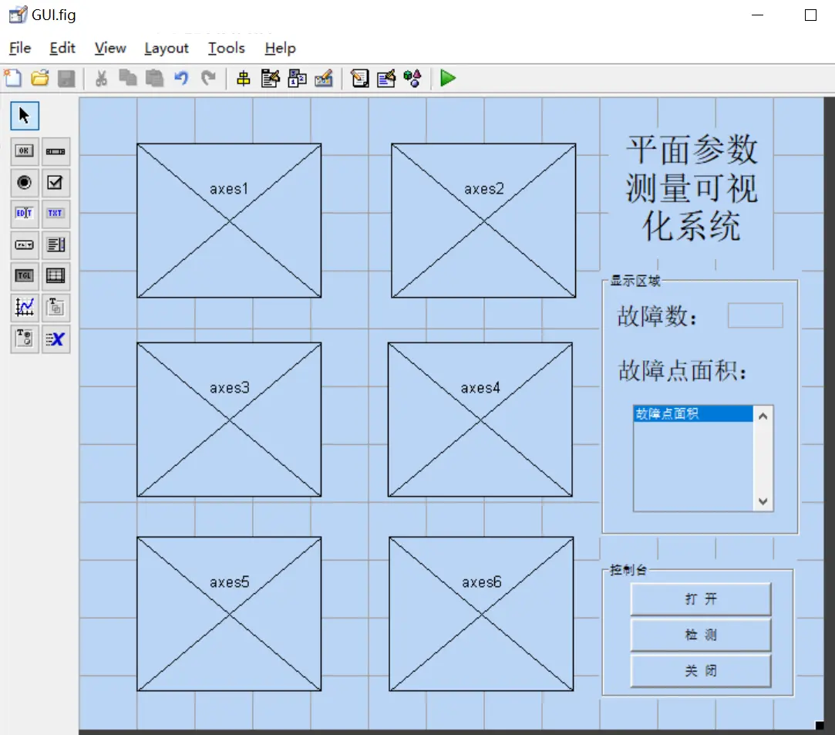Select the 显示区域 panel title

[635, 281]
